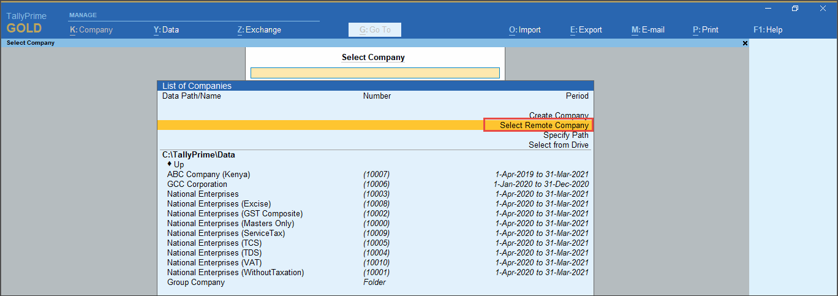Choose Specify Path option
The width and height of the screenshot is (838, 296).
[x=566, y=135]
